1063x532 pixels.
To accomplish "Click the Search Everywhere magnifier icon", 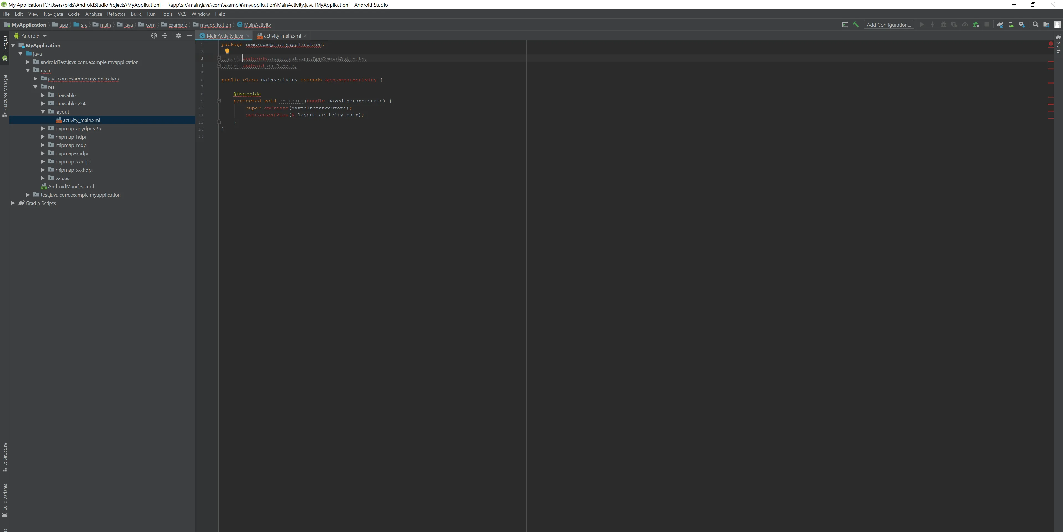I will coord(1035,25).
